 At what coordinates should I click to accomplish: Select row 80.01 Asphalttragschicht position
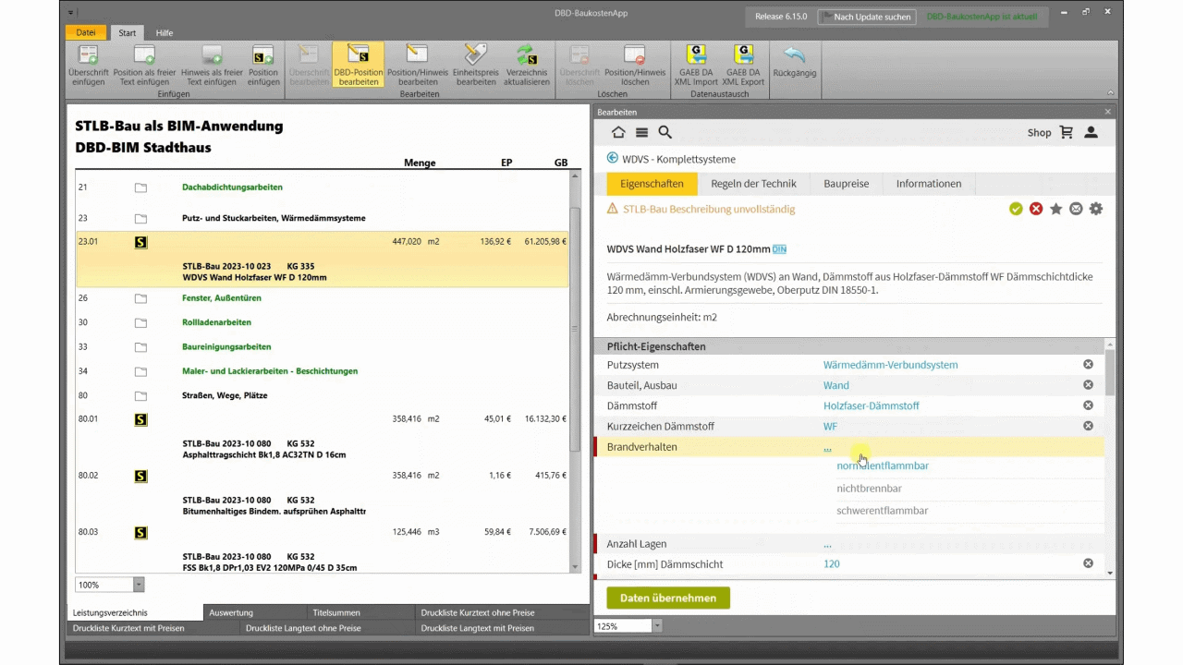point(322,436)
